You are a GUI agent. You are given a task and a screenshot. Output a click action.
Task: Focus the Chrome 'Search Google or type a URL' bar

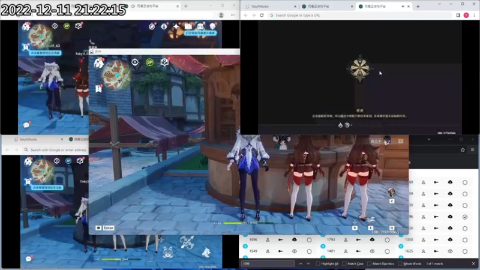(359, 15)
